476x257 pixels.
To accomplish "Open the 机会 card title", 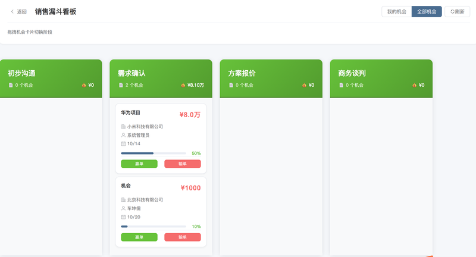I will pyautogui.click(x=126, y=186).
